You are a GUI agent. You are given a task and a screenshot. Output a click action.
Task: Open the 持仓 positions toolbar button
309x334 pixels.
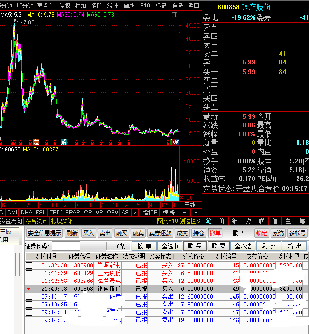coord(198,233)
